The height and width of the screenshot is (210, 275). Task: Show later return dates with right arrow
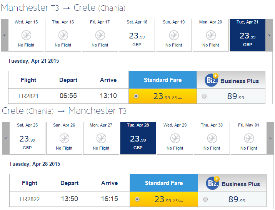point(270,138)
